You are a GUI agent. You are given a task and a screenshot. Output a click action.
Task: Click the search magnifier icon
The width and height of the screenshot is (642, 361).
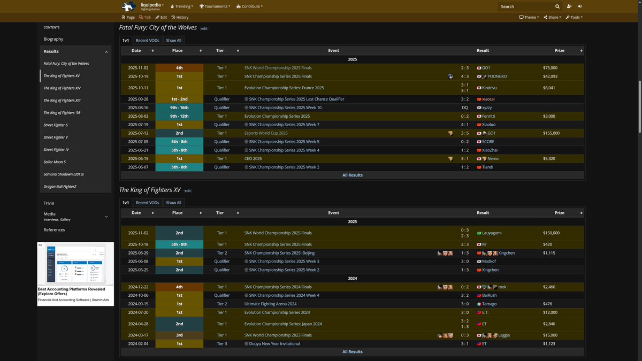tap(557, 6)
